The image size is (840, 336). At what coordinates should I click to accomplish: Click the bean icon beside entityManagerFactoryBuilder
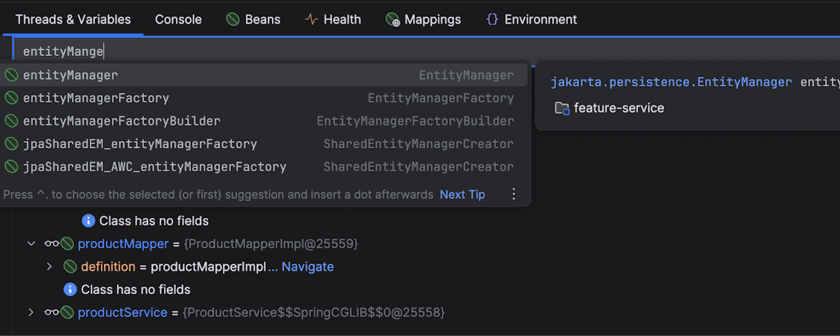pos(11,121)
